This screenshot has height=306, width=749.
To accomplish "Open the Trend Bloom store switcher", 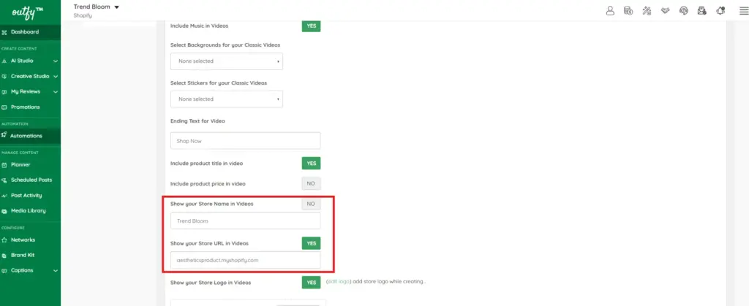I will [x=97, y=7].
